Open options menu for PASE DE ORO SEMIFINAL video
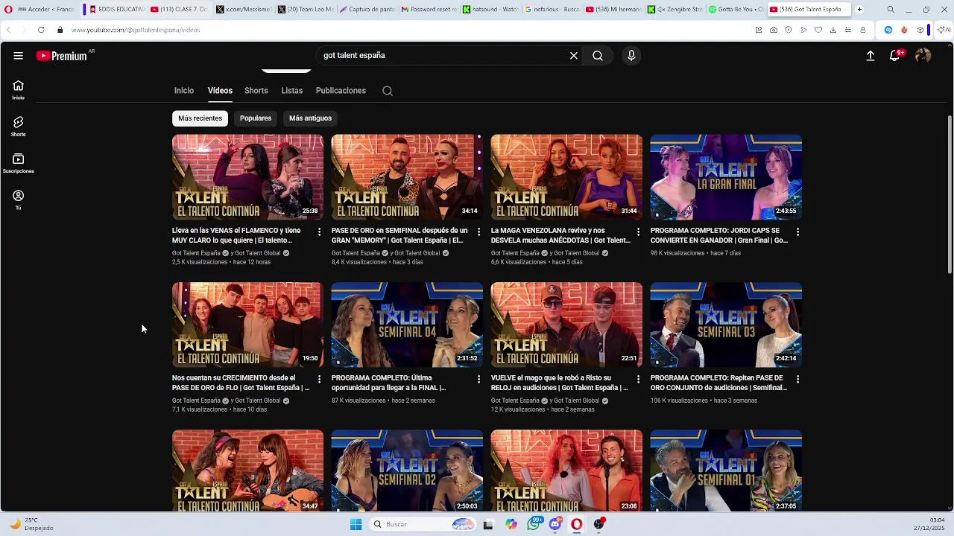The width and height of the screenshot is (954, 536). pyautogui.click(x=478, y=232)
